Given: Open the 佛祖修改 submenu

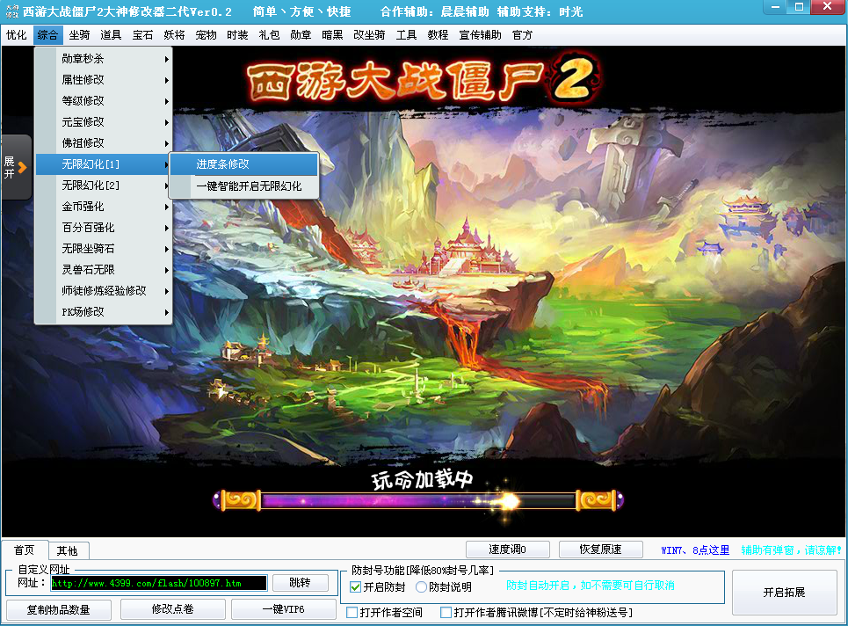Looking at the screenshot, I should coord(104,142).
